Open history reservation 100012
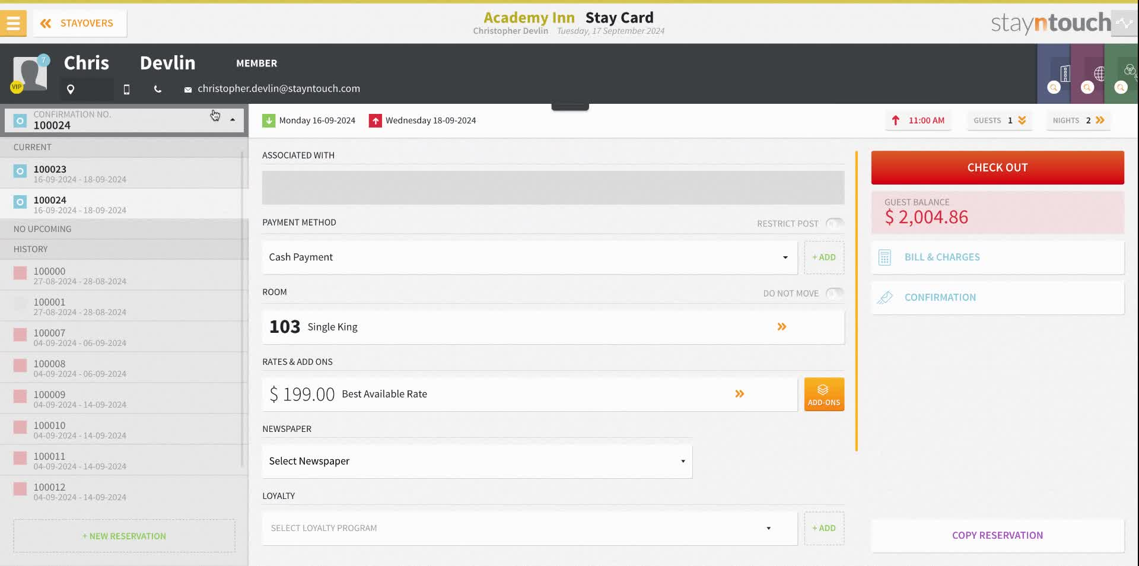 121,491
